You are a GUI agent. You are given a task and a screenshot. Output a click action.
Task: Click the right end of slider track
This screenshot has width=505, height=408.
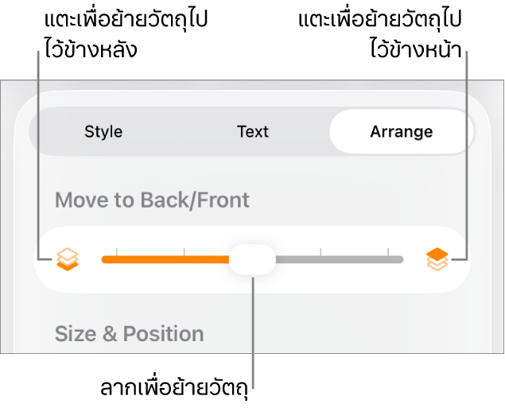[401, 259]
